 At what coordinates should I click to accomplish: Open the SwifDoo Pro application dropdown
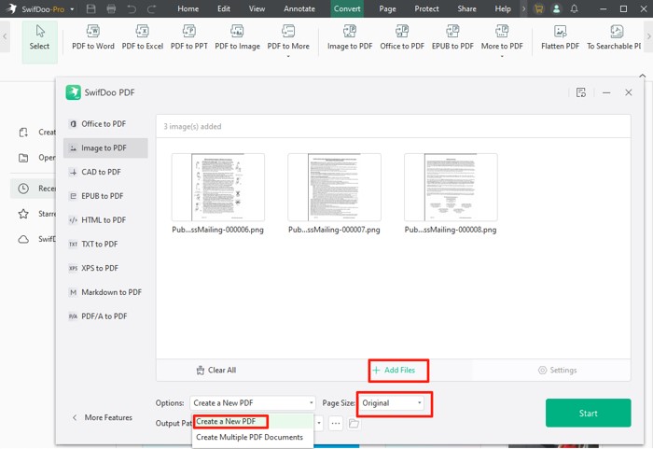pyautogui.click(x=72, y=9)
